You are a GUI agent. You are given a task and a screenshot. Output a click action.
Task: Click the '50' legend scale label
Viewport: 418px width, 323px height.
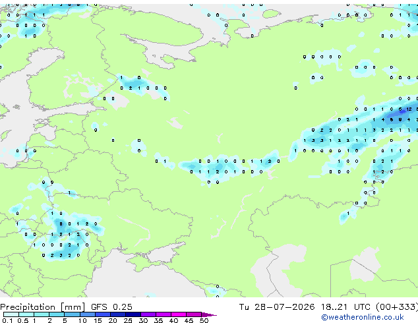(x=204, y=320)
